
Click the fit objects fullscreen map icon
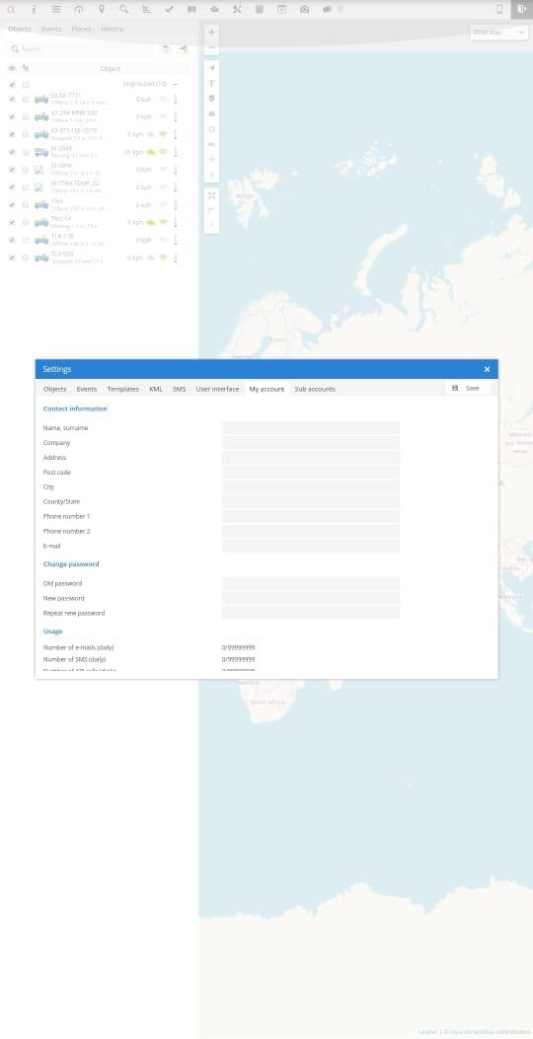click(211, 195)
